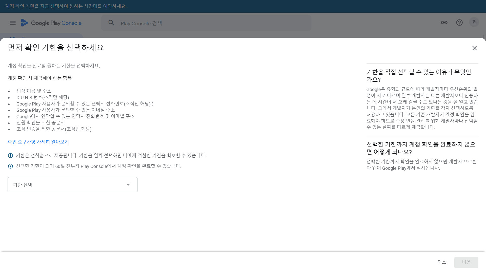Click the list item 법적 이름 및 주소

click(x=34, y=91)
